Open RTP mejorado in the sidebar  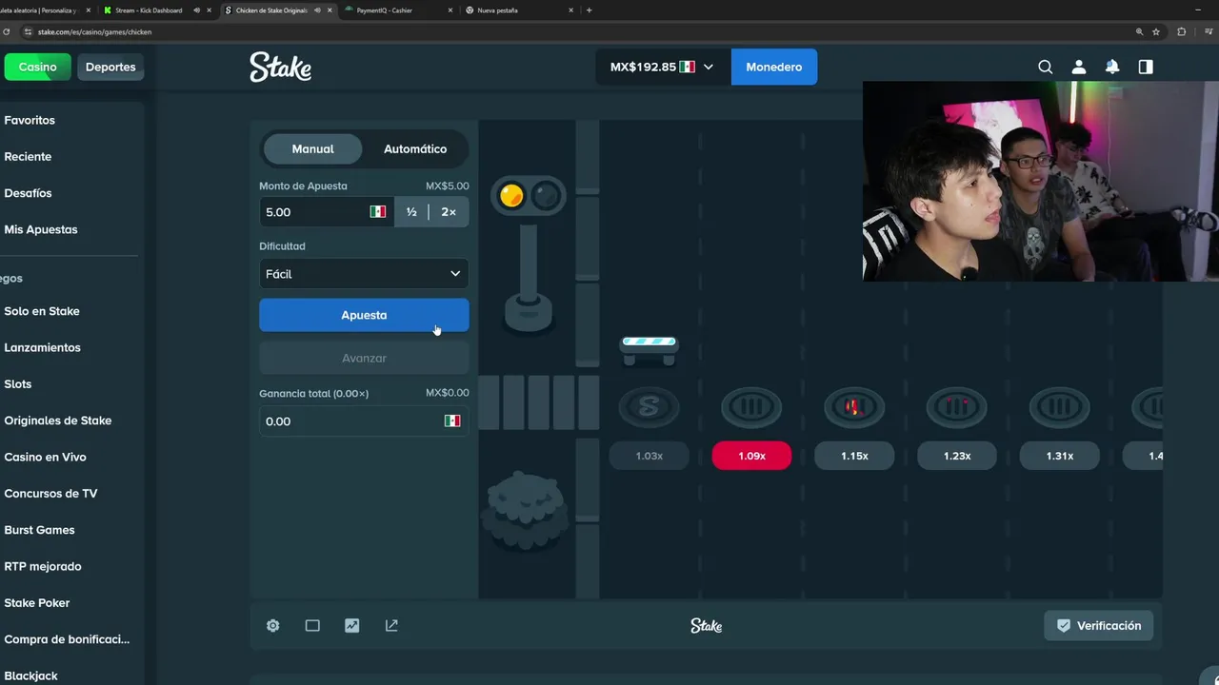[43, 566]
